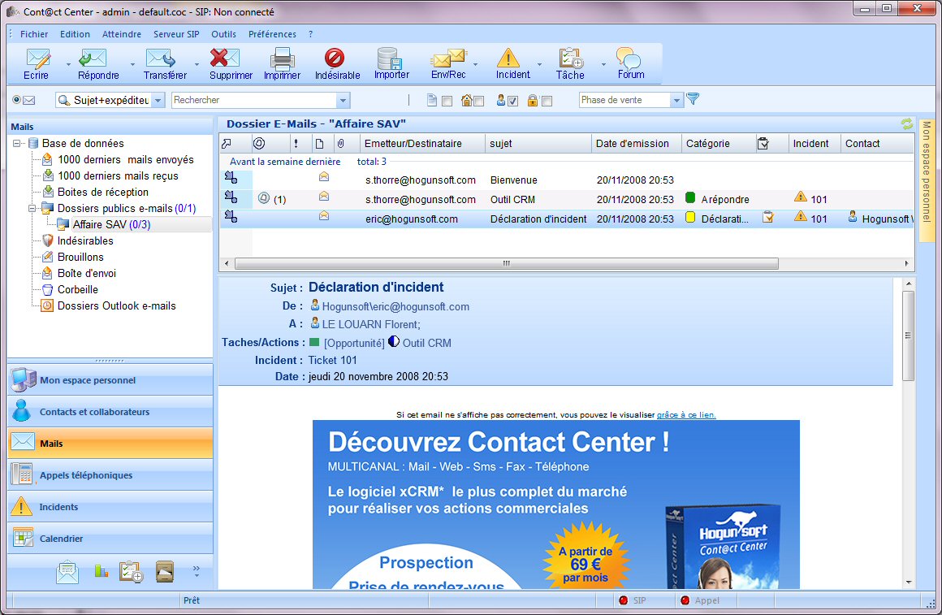The height and width of the screenshot is (615, 942).
Task: Apply the sales phase filter funnel
Action: [x=693, y=99]
